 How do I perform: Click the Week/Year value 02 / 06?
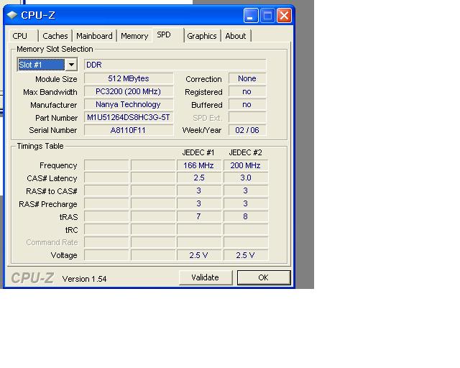(x=247, y=130)
